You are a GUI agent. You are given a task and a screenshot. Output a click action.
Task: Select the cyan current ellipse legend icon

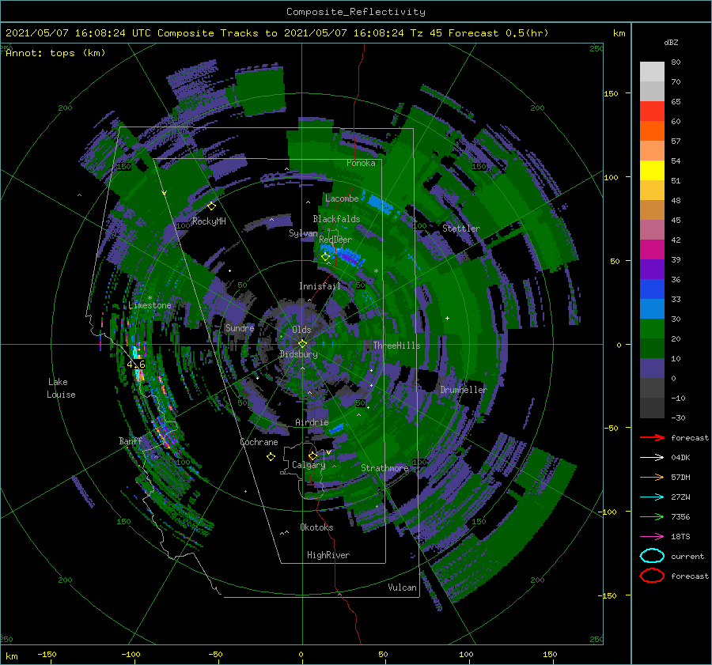[x=652, y=556]
